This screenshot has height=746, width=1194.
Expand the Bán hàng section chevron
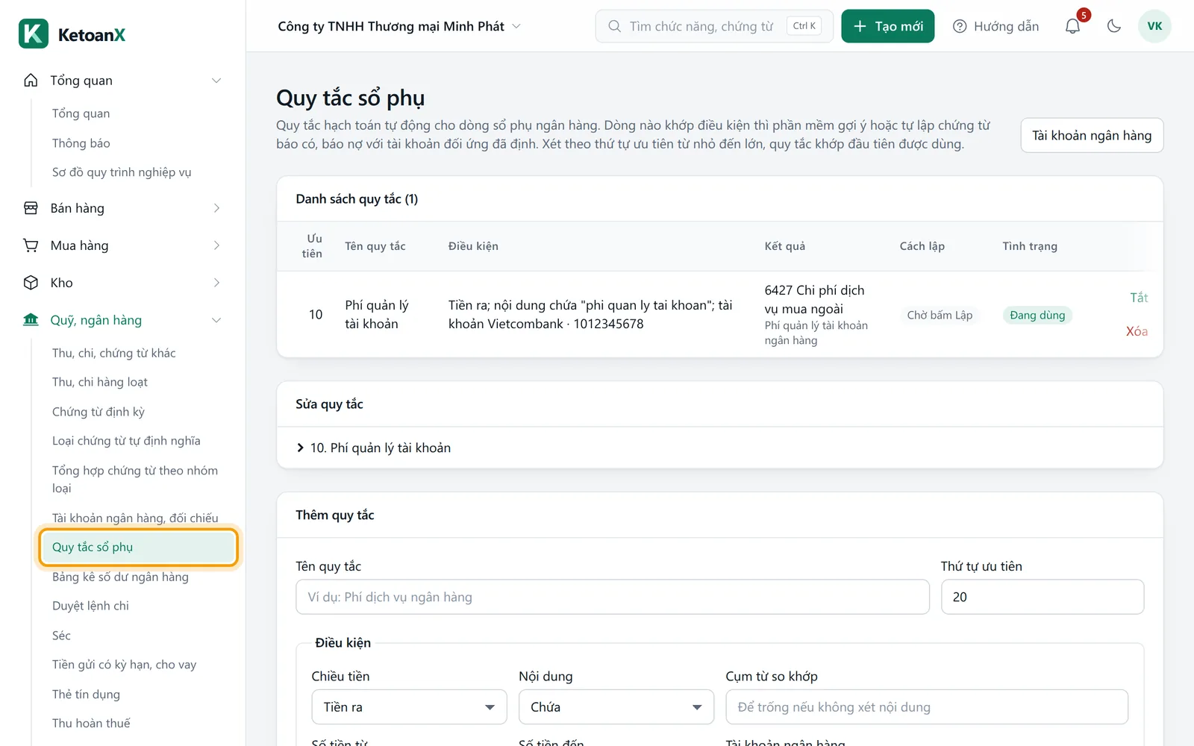click(x=216, y=208)
